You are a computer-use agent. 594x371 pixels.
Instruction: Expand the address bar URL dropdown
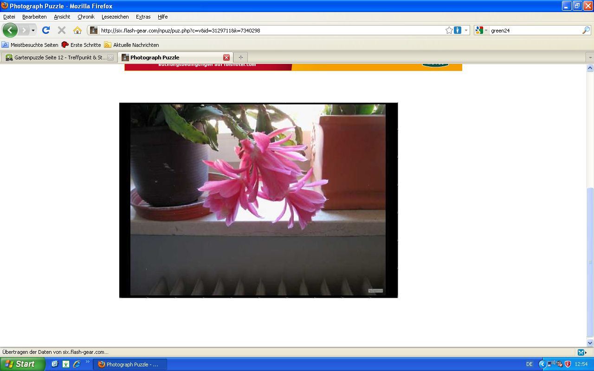coord(466,30)
